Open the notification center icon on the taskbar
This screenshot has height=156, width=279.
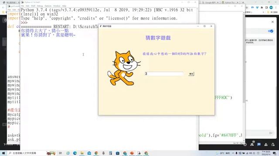pos(275,153)
